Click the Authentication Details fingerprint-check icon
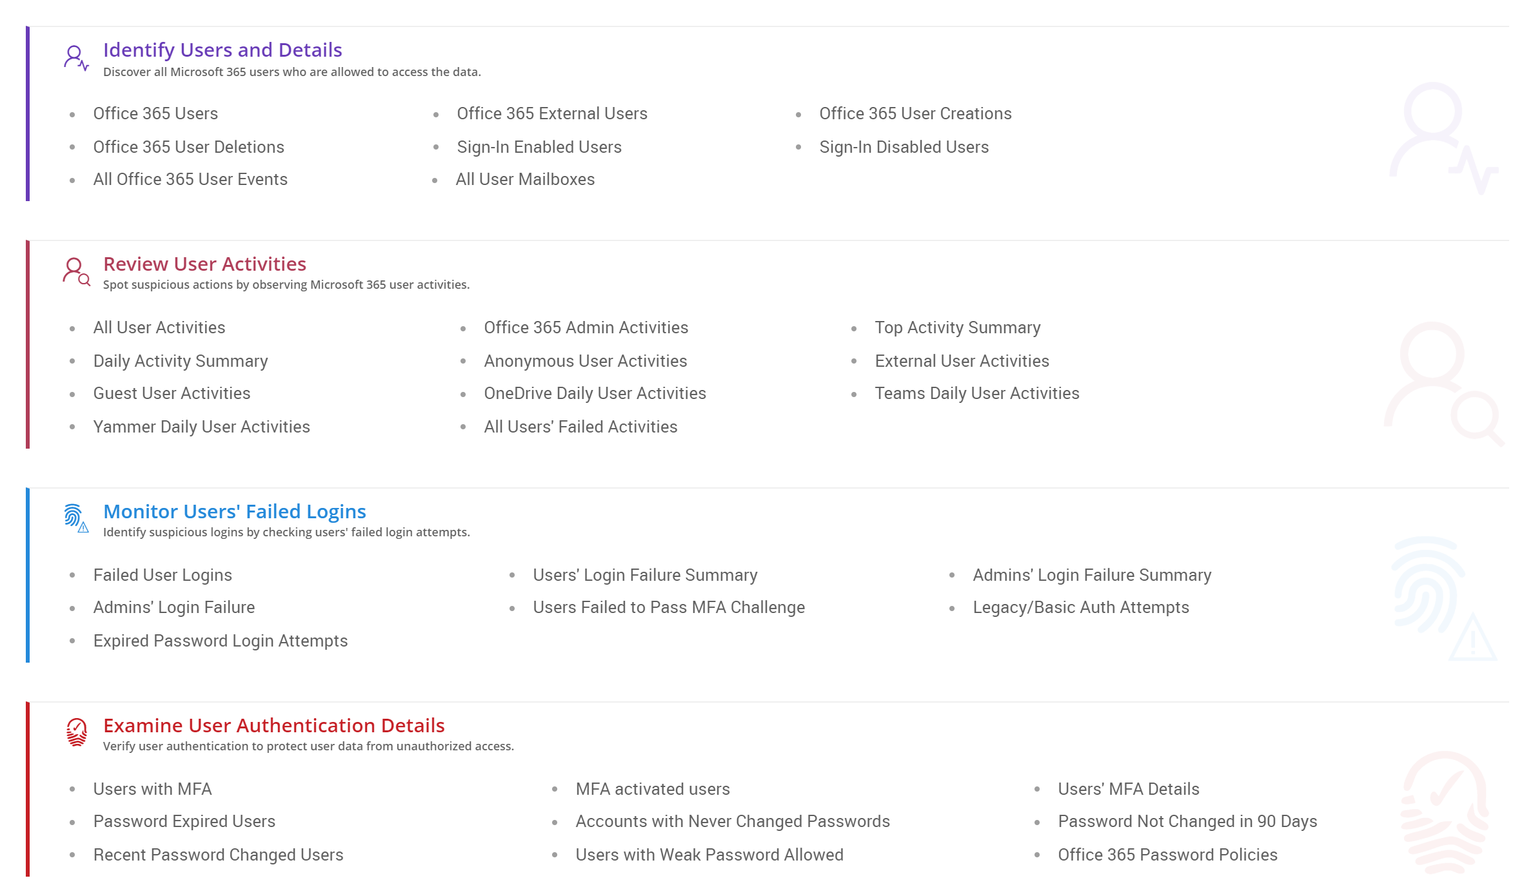 77,732
